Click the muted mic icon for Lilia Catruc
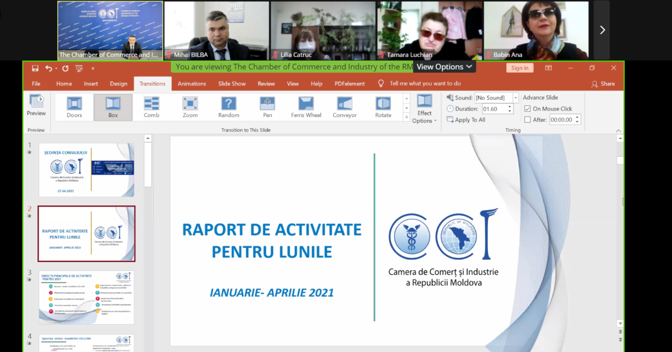Screen dimensions: 672x352 coord(274,55)
